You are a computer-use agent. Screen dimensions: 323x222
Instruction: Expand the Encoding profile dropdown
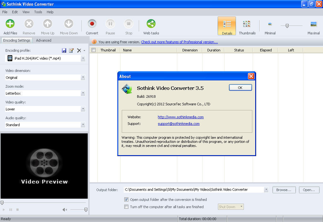pyautogui.click(x=83, y=58)
